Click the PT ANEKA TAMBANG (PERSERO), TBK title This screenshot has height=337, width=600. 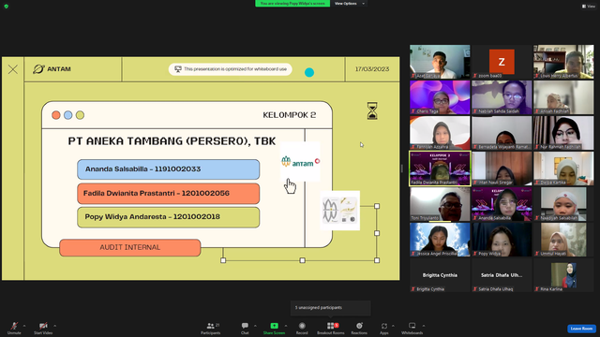pos(172,141)
